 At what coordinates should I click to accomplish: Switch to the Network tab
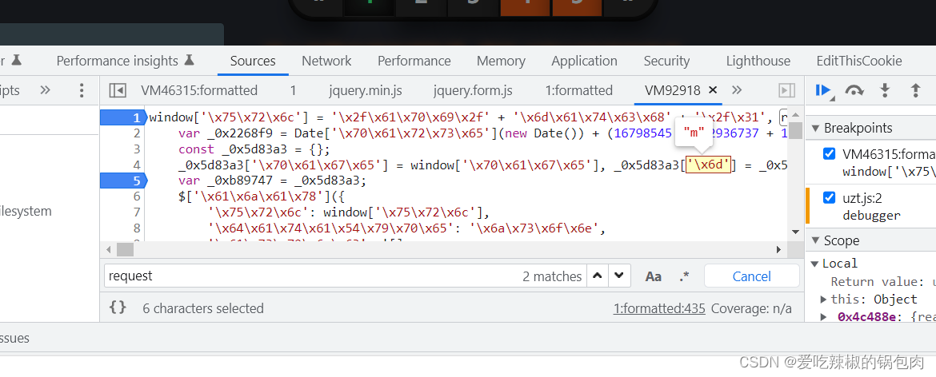(x=326, y=61)
